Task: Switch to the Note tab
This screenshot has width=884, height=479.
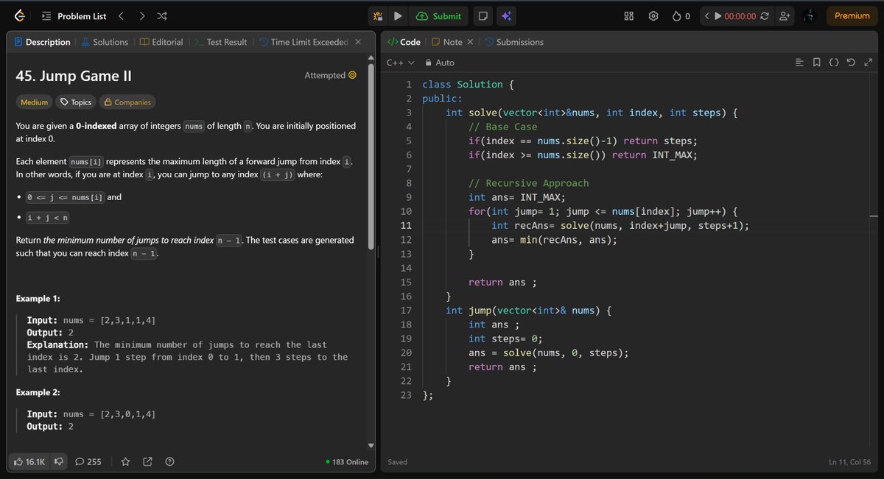Action: (x=448, y=42)
